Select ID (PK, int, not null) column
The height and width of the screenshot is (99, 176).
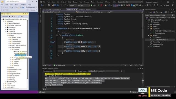click(21, 51)
